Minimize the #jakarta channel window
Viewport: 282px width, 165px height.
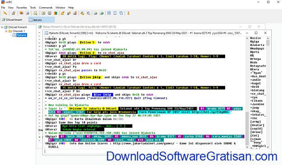point(247,33)
